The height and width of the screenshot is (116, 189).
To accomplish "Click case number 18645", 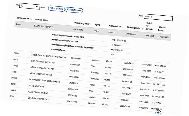I will click(13, 90).
